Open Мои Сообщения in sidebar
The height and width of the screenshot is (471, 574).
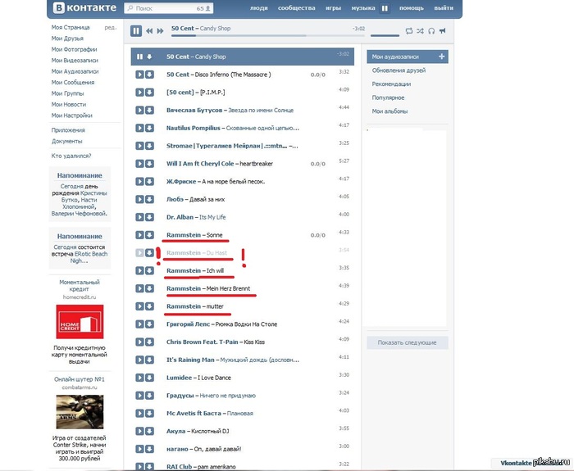[x=73, y=82]
